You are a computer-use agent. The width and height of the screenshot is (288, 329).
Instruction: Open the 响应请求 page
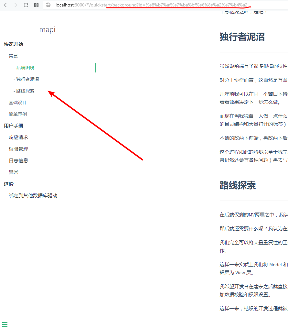18,137
